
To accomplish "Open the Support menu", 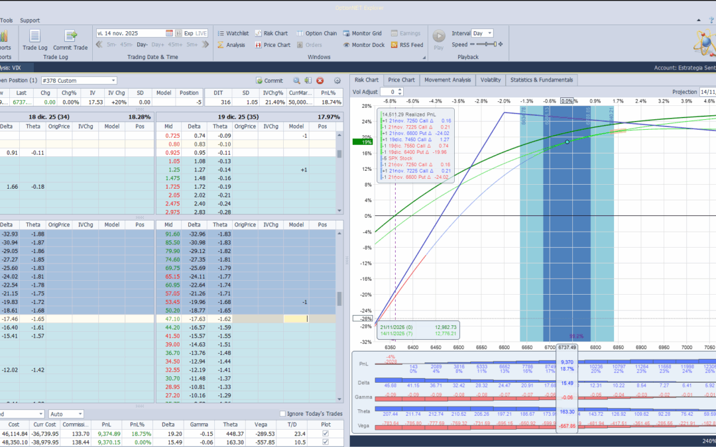I will tap(30, 21).
